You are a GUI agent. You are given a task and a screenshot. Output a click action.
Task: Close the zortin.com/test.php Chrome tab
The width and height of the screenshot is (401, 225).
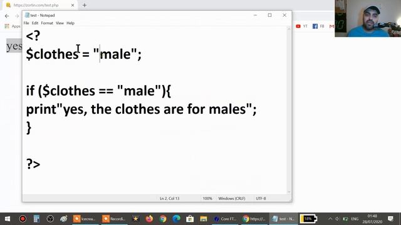[73, 5]
